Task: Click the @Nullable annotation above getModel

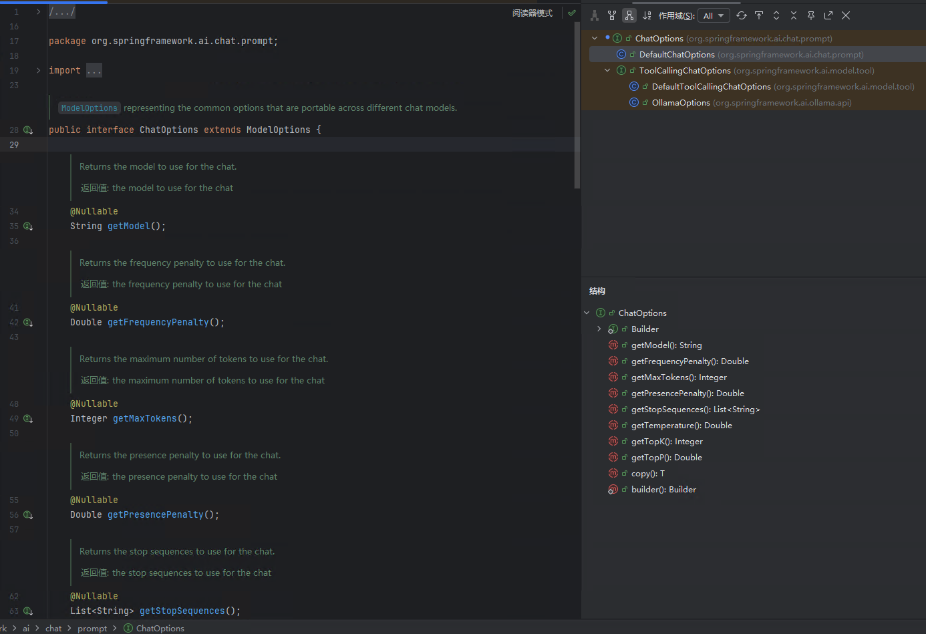Action: 94,211
